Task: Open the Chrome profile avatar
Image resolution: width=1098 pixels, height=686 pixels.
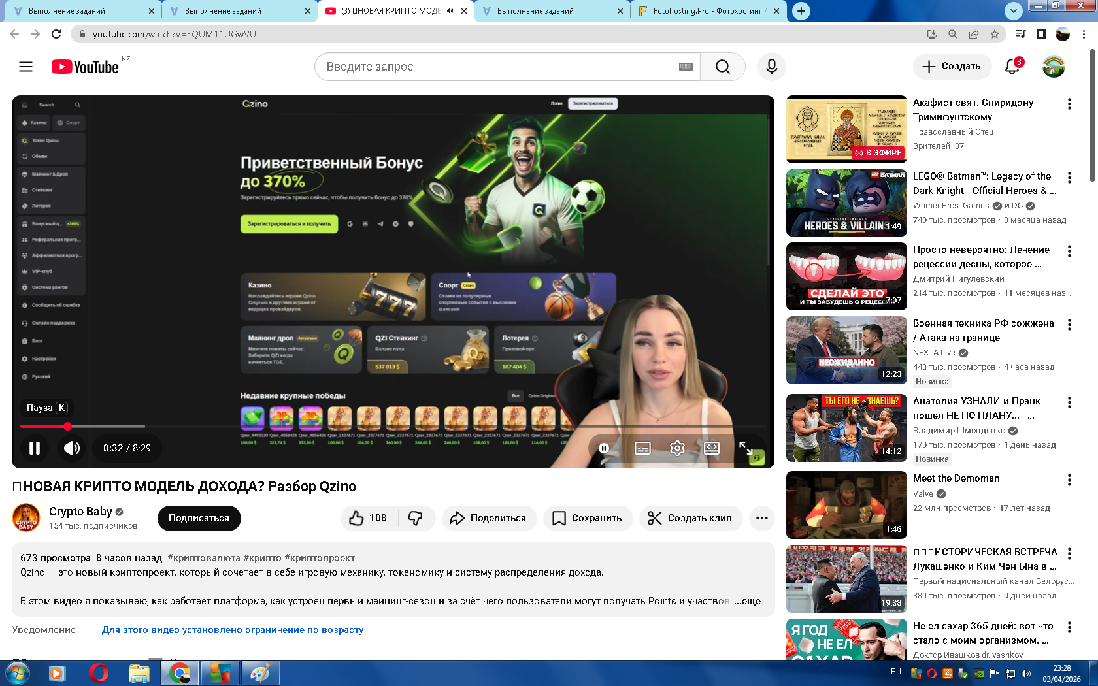Action: tap(1063, 34)
